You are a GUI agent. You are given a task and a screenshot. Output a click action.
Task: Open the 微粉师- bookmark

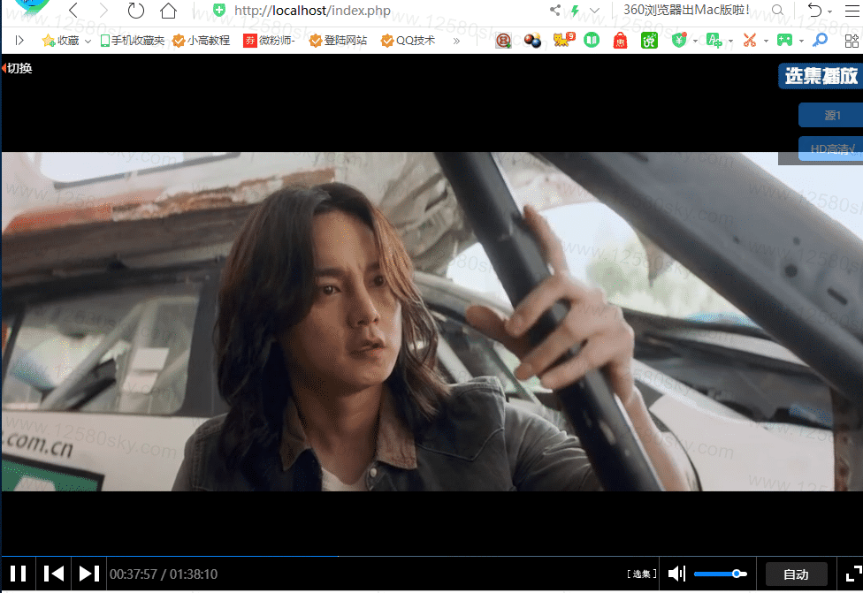pyautogui.click(x=269, y=40)
